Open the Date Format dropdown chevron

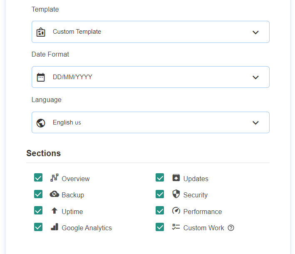point(255,77)
